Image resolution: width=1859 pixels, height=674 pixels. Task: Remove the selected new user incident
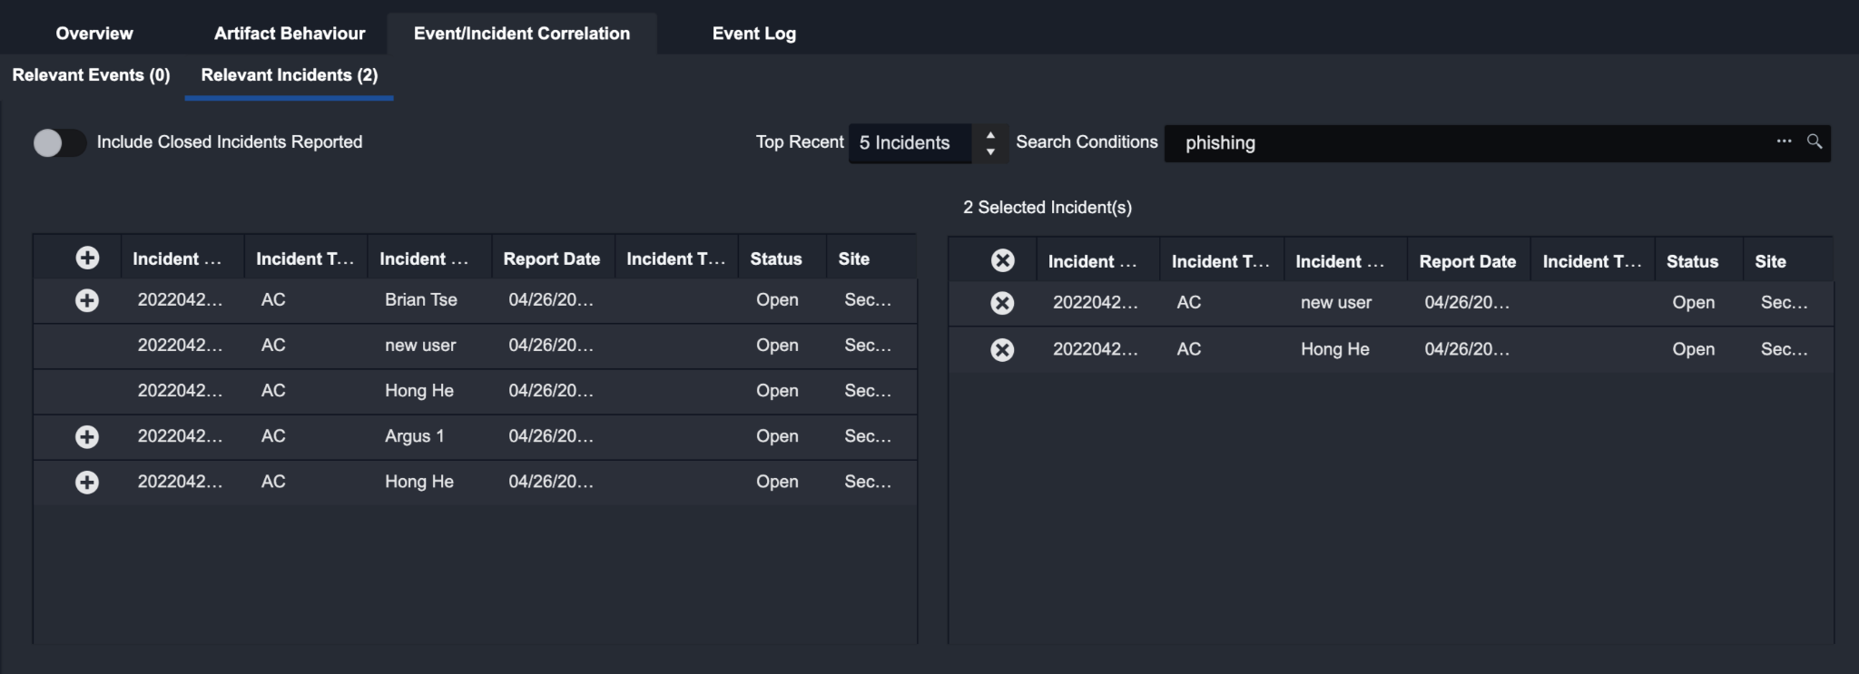(1002, 303)
